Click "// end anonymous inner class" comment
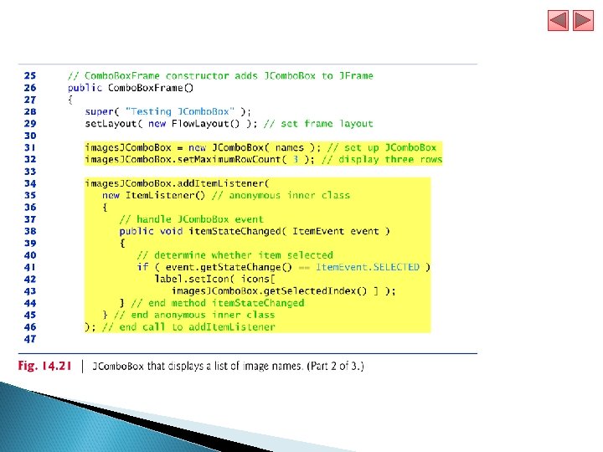This screenshot has height=452, width=603. [194, 316]
